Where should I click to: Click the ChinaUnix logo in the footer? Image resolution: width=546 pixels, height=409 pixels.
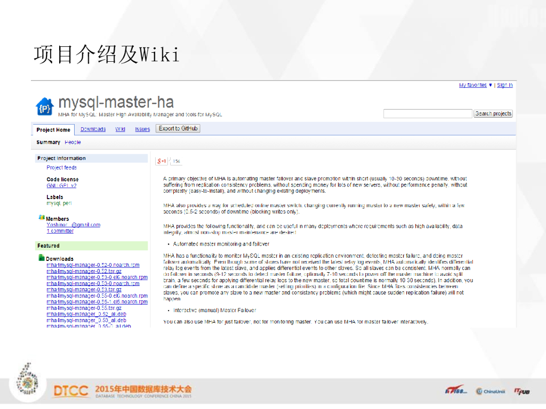tap(491, 391)
